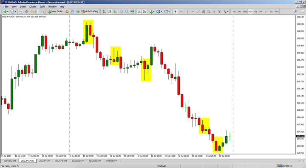The image size is (306, 168).
Task: Open the File menu
Action: click(x=7, y=7)
